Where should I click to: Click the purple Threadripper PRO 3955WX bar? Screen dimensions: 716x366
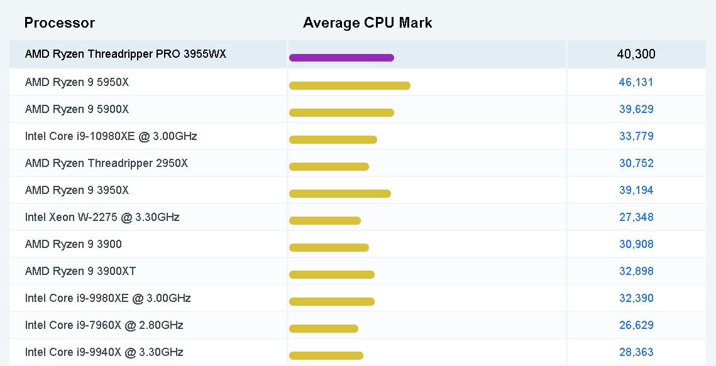(341, 58)
